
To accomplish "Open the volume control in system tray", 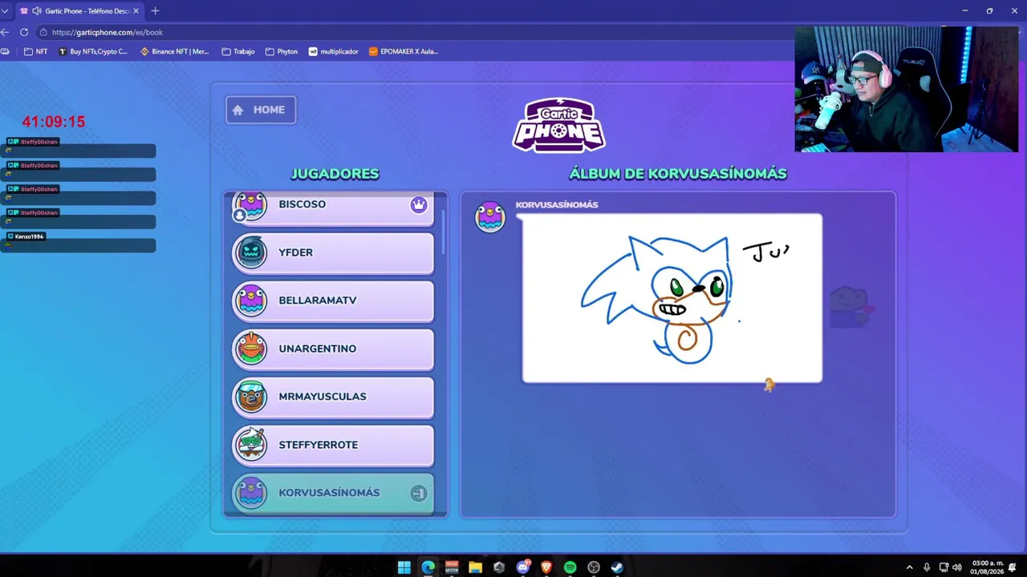I will [956, 567].
